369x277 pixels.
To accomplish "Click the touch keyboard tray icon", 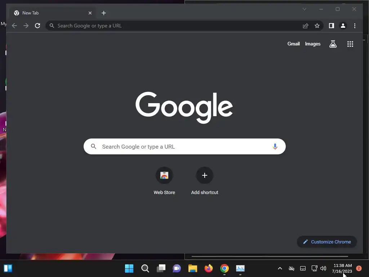I will pos(303,268).
